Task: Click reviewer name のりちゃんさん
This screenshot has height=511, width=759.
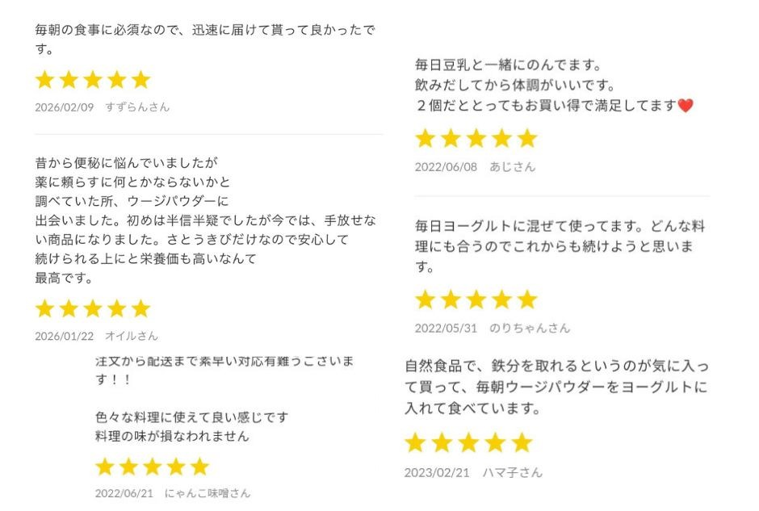Action: click(x=530, y=329)
